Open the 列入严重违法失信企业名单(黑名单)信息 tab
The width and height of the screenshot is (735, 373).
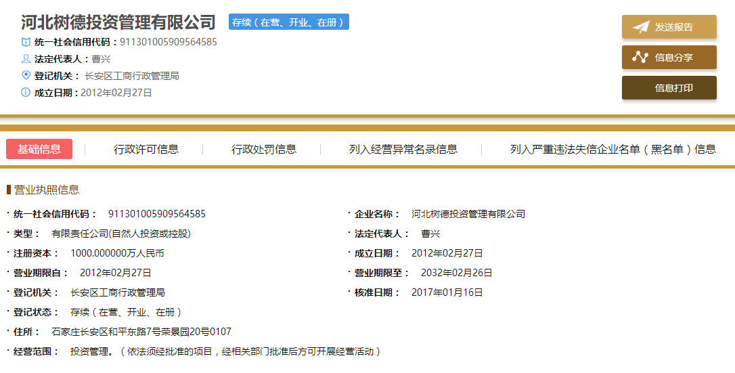tap(612, 150)
